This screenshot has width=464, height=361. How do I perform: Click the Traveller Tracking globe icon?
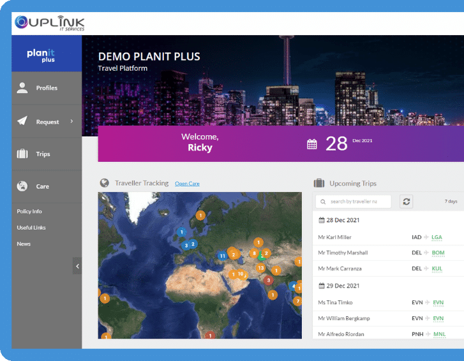click(105, 183)
